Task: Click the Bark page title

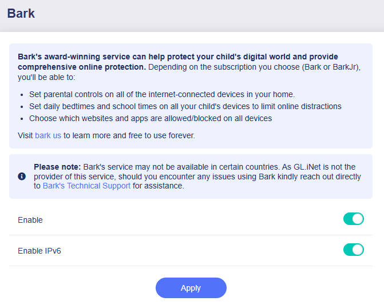Action: coord(21,14)
